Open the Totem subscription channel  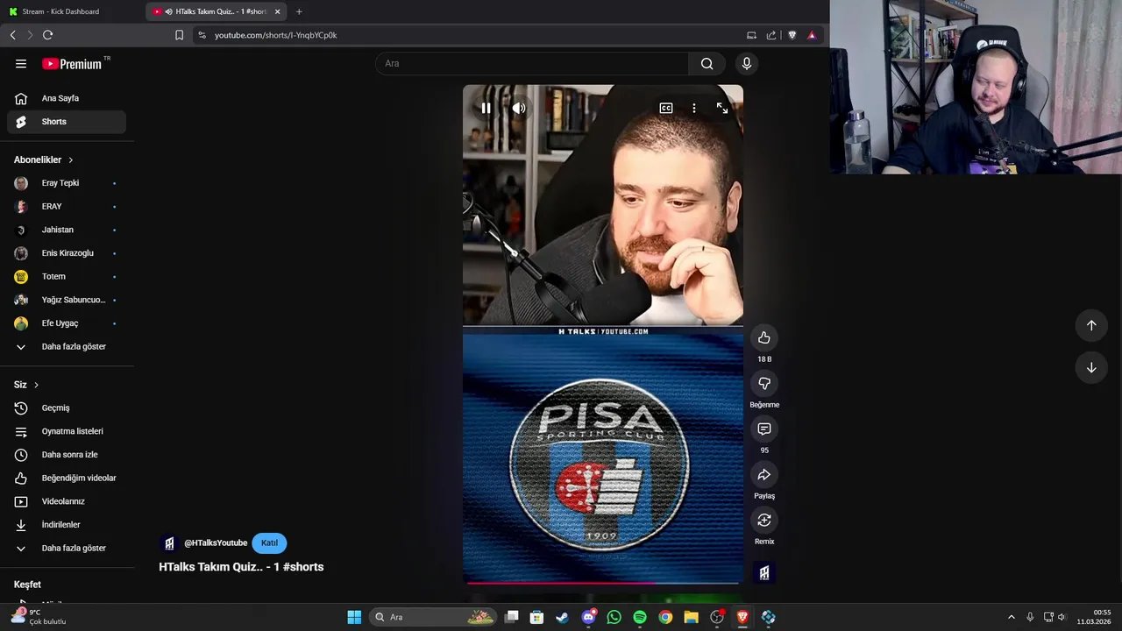click(67, 277)
